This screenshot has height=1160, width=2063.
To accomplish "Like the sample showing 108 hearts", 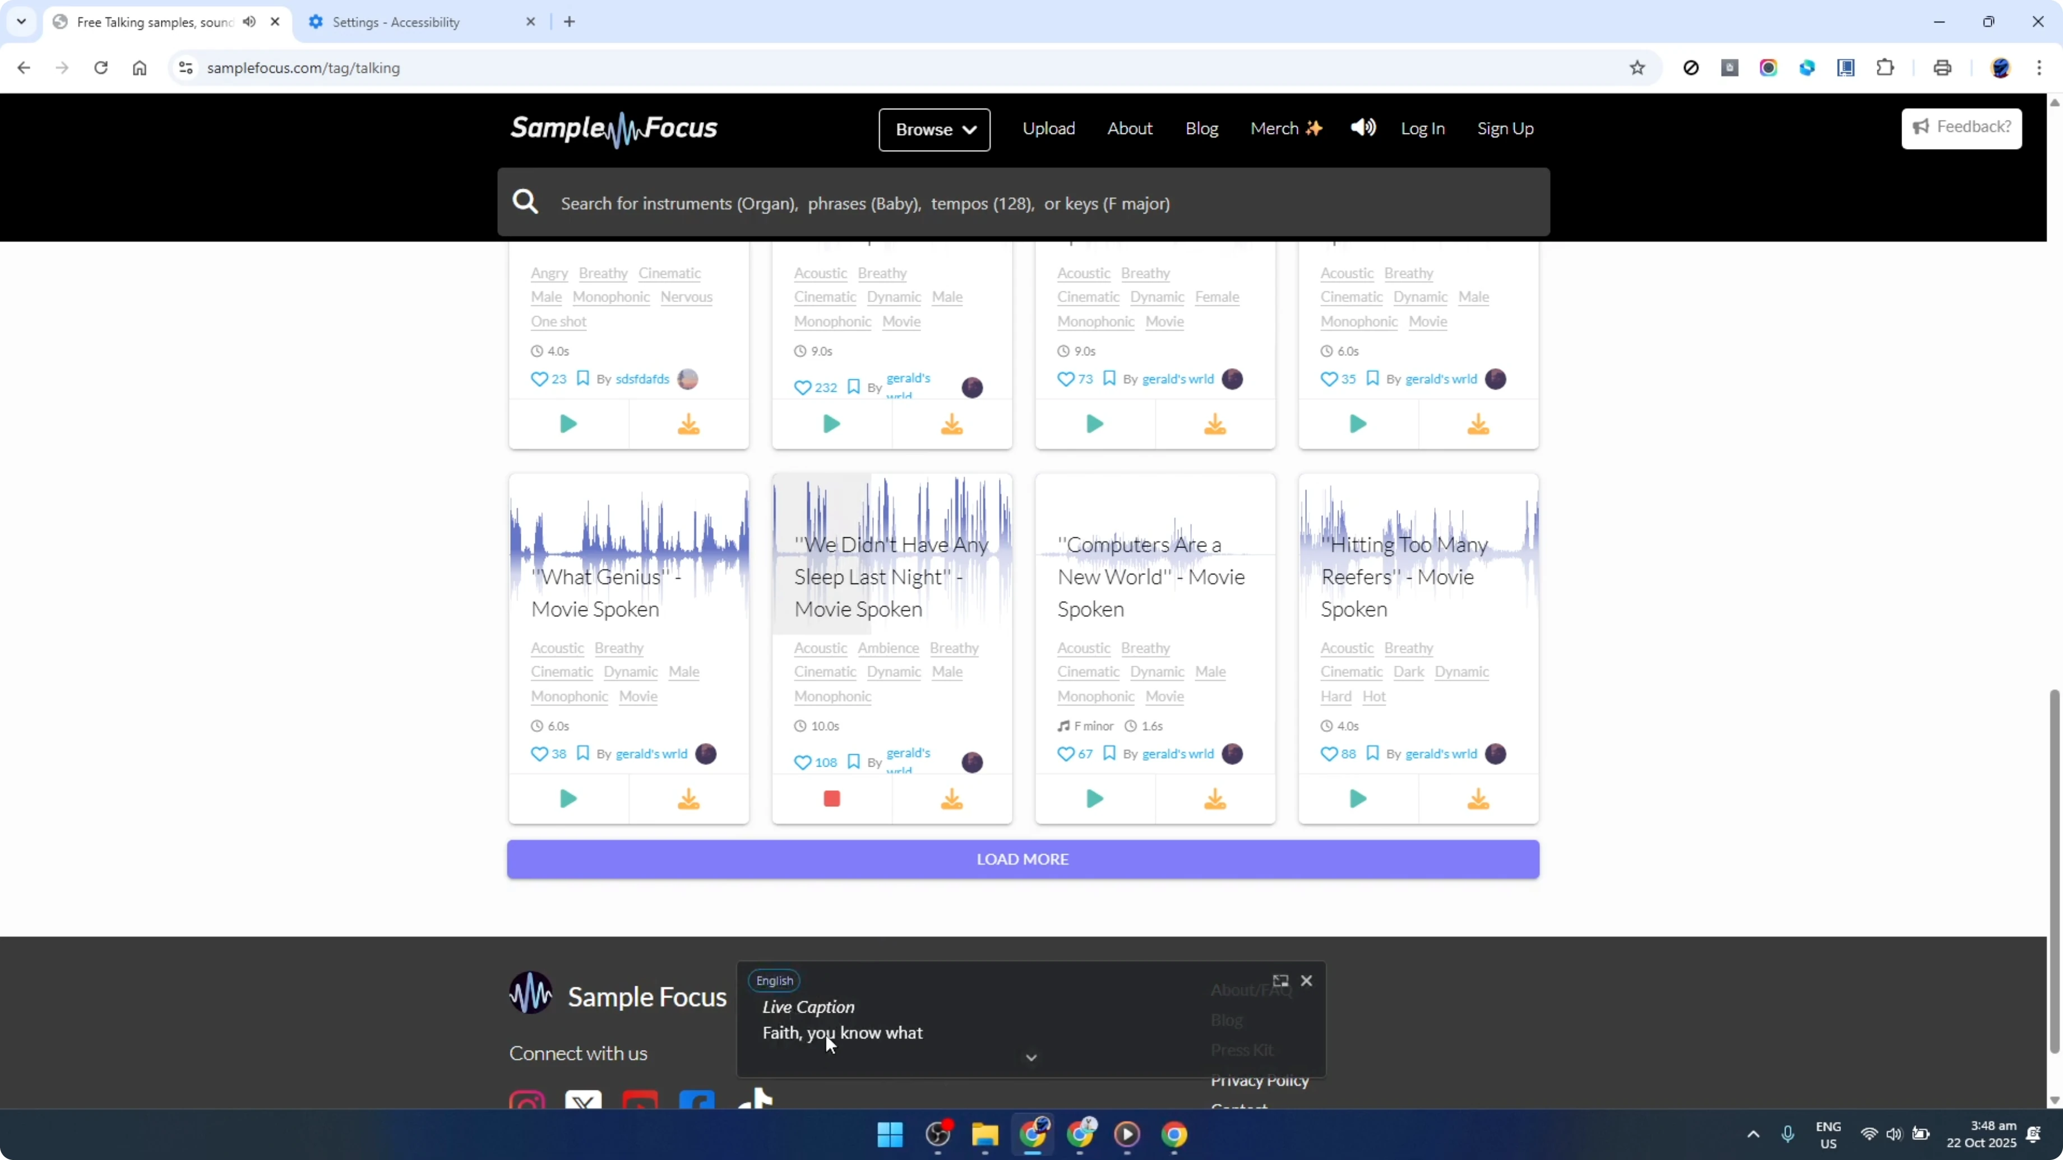I will [x=802, y=763].
